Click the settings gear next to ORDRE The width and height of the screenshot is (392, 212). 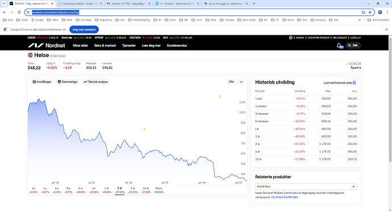coord(290,38)
